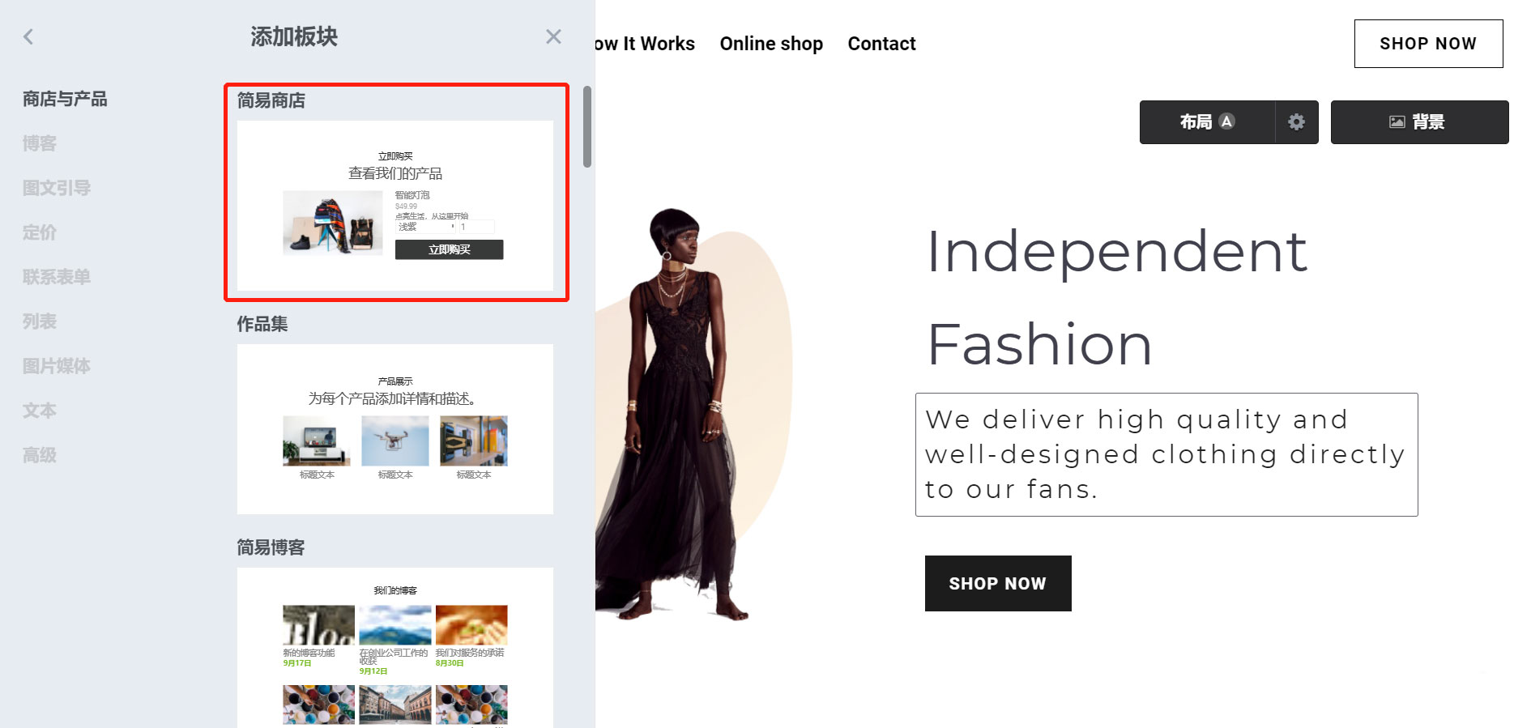The image size is (1514, 728).
Task: Open the layout settings gear icon
Action: click(x=1296, y=121)
